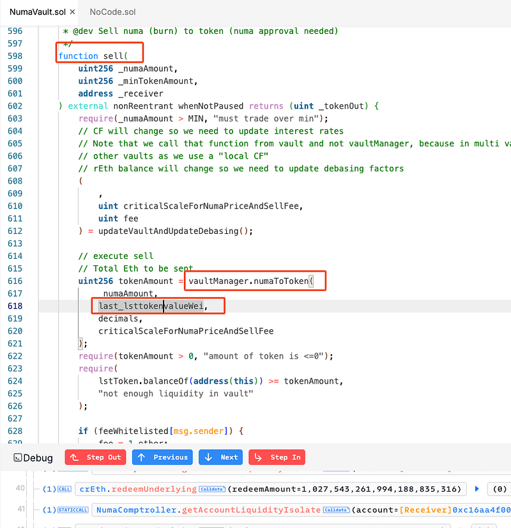The width and height of the screenshot is (511, 528).
Task: Open the crEth.redeemUnderlying call entry
Action: coord(137,489)
